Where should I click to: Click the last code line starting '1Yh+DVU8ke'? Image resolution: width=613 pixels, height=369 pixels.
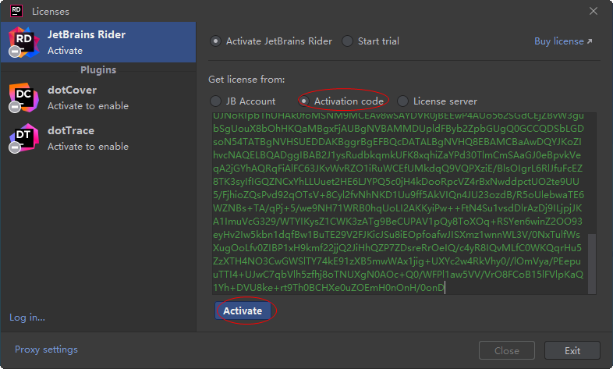pos(329,288)
